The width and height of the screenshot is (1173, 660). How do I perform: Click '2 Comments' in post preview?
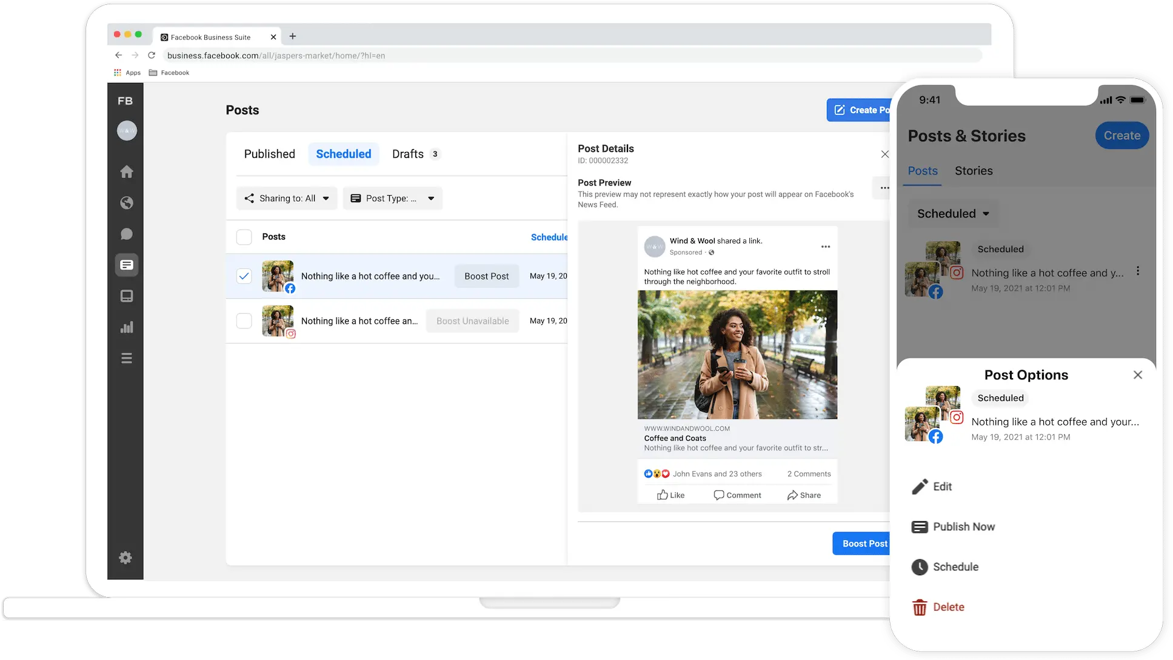click(809, 474)
